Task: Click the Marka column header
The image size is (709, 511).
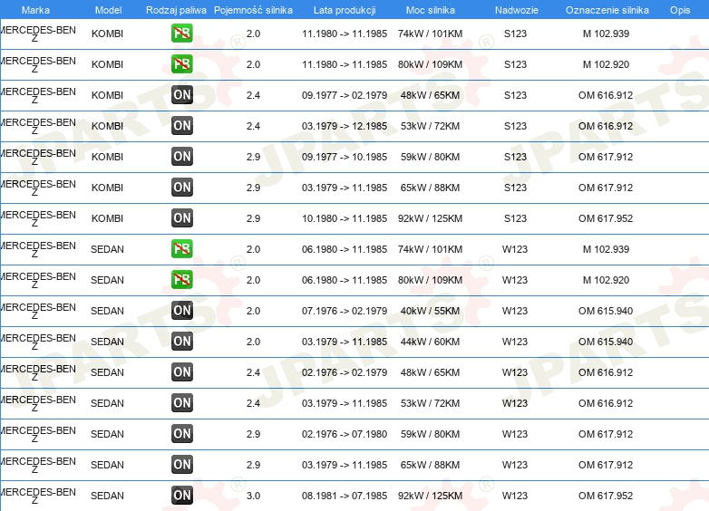Action: coord(35,10)
